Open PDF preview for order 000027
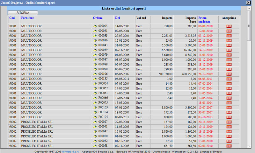 (229, 122)
